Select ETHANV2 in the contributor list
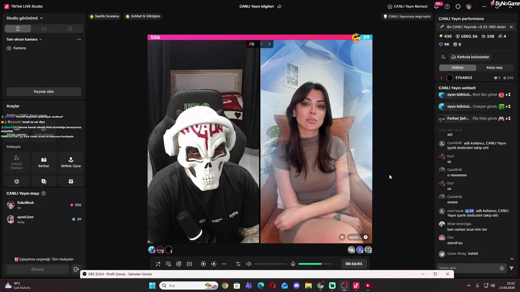This screenshot has width=520, height=292. pos(477,78)
